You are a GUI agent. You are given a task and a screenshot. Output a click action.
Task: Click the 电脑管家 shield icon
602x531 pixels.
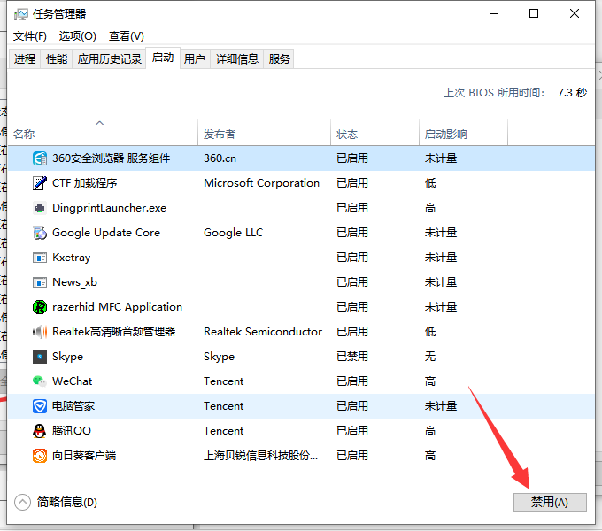[40, 406]
